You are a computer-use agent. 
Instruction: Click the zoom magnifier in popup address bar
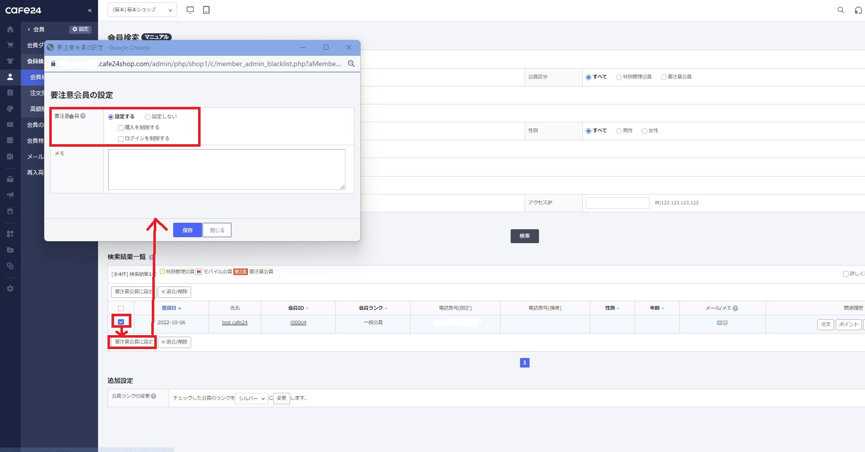tap(351, 64)
